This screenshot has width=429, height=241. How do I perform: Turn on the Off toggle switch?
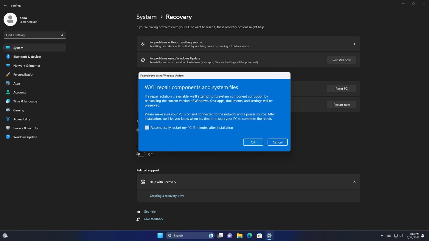coord(141,154)
